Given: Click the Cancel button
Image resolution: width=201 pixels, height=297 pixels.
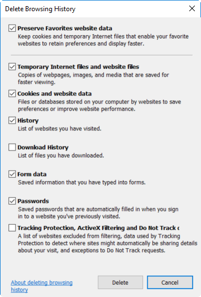Looking at the screenshot, I should [x=170, y=282].
